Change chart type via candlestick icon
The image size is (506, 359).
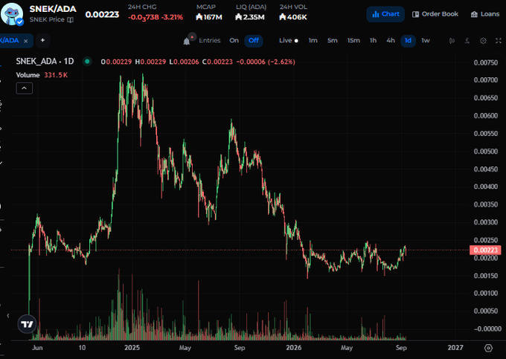coord(452,41)
